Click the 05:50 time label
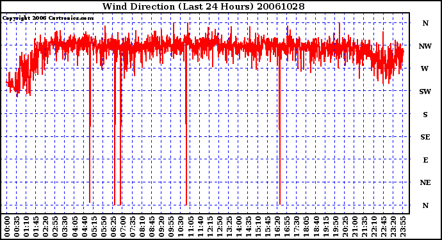Screen dimensions: 442x240 pos(103,227)
